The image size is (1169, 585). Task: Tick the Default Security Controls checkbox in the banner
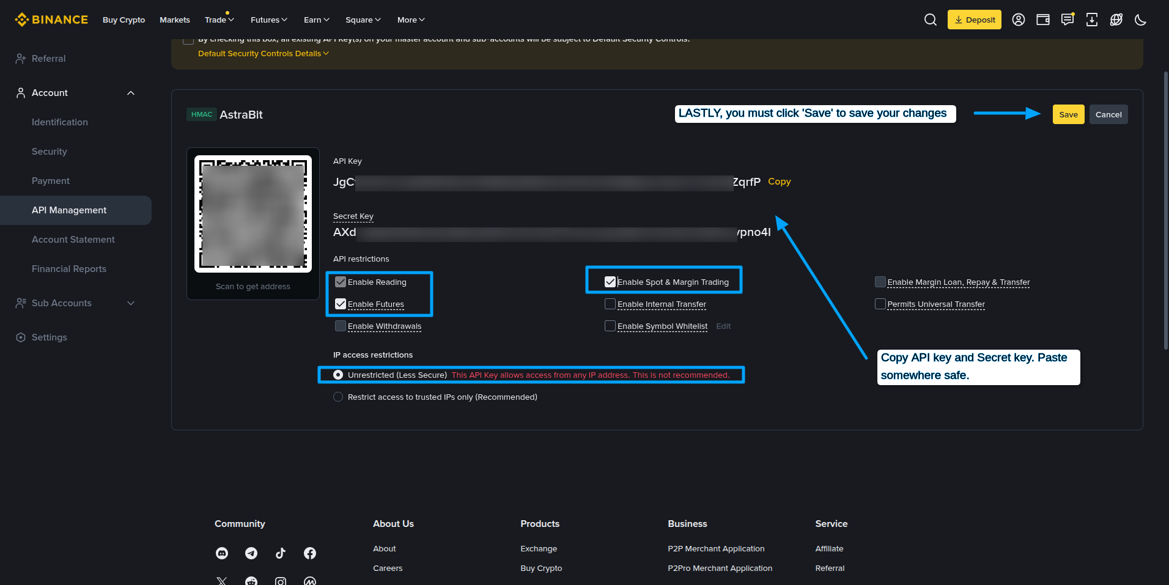(188, 40)
